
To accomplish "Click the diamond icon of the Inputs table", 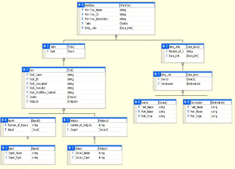I will tap(3, 120).
